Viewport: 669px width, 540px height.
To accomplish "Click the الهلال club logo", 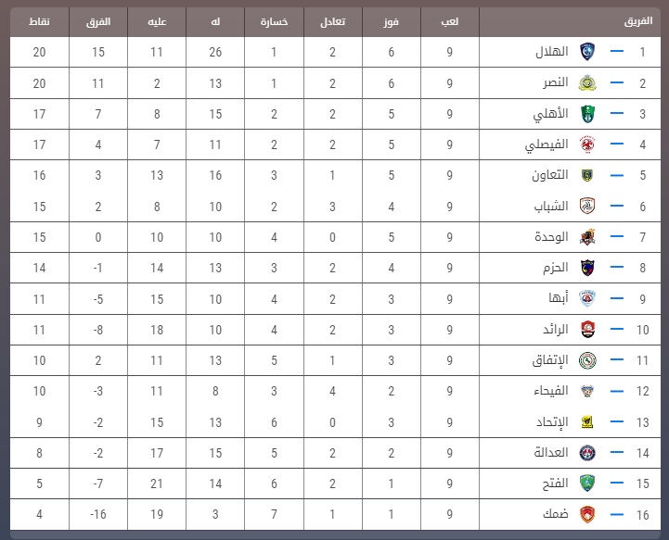I will (x=587, y=52).
